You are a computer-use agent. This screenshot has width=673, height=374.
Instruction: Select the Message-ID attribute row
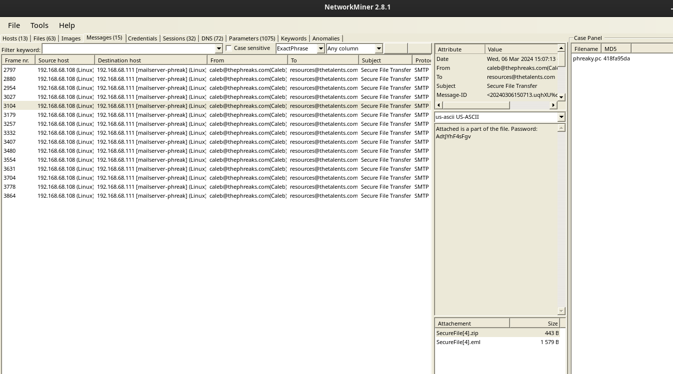pos(496,95)
